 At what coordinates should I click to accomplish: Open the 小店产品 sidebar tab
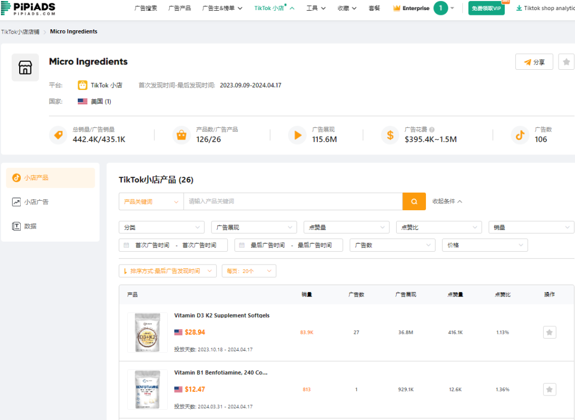51,178
